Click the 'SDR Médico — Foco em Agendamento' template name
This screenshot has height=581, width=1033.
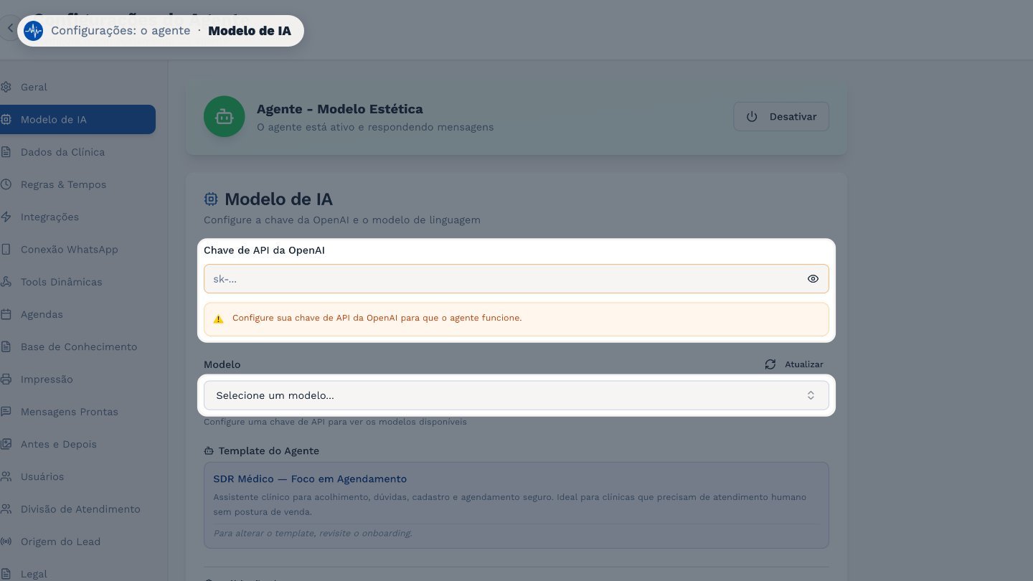click(x=310, y=479)
